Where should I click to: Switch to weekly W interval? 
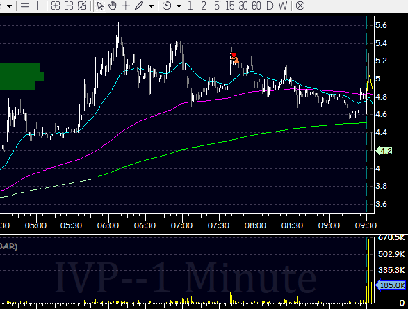[283, 6]
